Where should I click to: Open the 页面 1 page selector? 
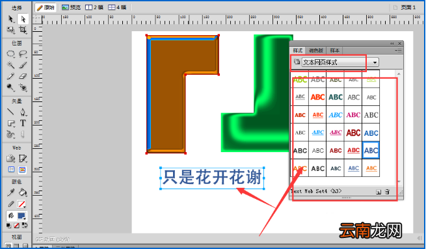tap(405, 8)
